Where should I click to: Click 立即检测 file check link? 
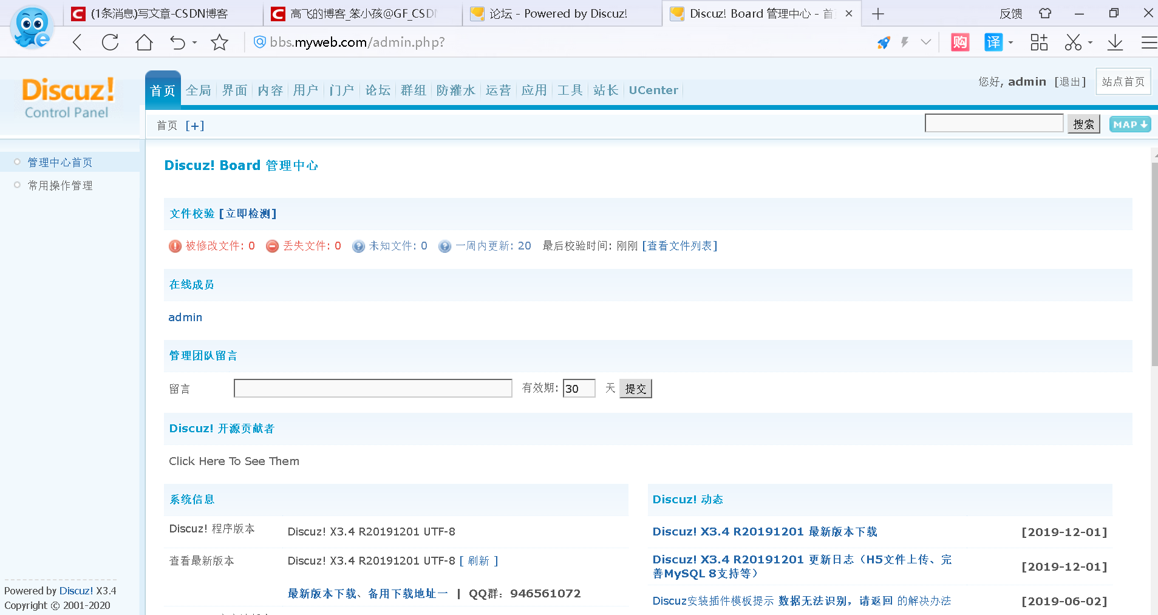click(248, 214)
